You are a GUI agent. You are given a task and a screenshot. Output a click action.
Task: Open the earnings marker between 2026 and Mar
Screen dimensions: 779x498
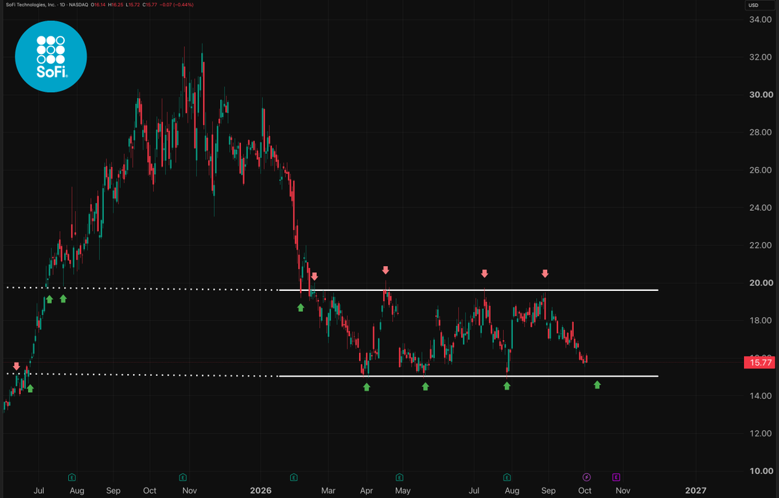pos(293,477)
